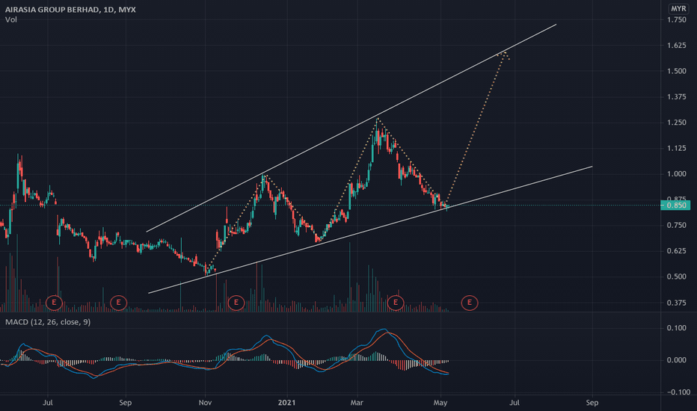Select the dotted orange projection path peak
Image resolution: width=697 pixels, height=411 pixels.
(503, 52)
